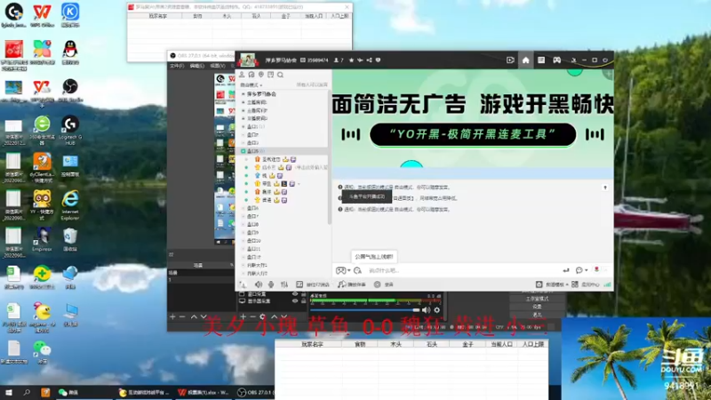Click the YY list panel icon beside home

pyautogui.click(x=541, y=60)
